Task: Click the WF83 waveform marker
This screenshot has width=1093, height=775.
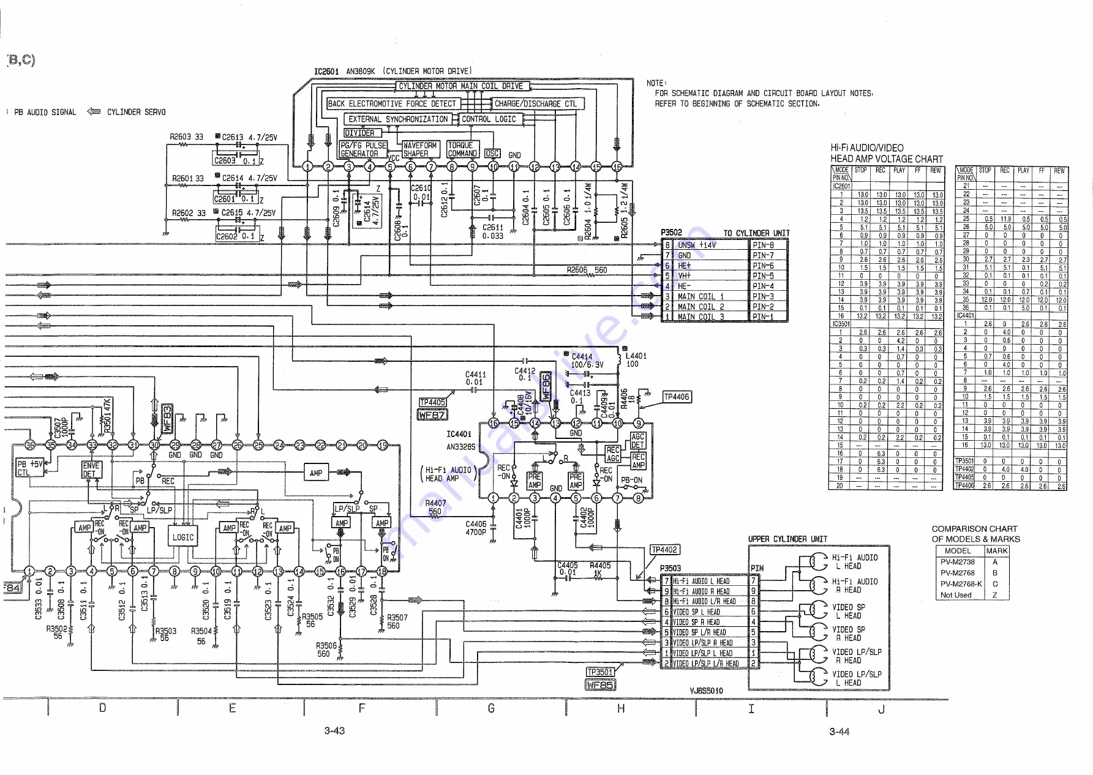Action: coord(167,419)
